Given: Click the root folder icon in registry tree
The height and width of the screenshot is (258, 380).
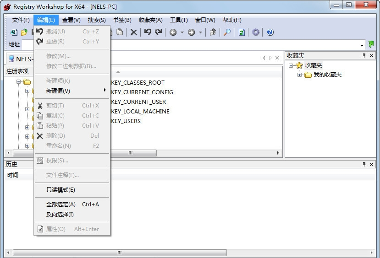Looking at the screenshot, I should click(x=27, y=82).
